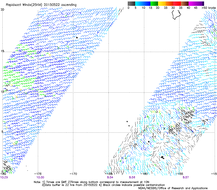Select the latitude axis label '10'
The image size is (217, 190).
click(x=2, y=91)
